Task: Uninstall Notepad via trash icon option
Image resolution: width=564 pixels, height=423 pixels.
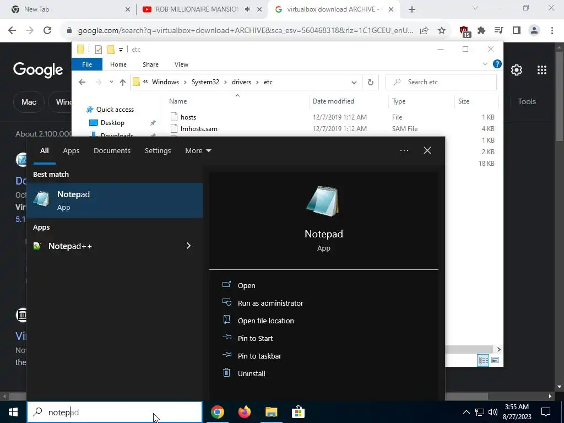Action: (x=251, y=373)
